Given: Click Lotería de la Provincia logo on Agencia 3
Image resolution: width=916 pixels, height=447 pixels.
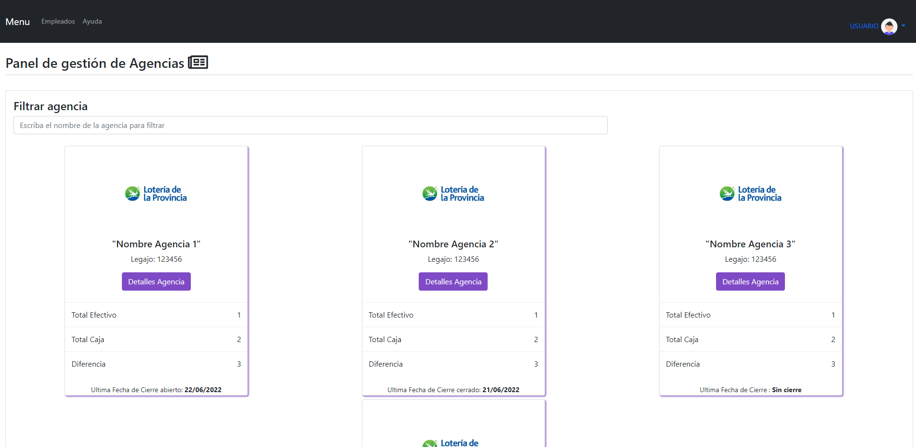Looking at the screenshot, I should (x=750, y=193).
